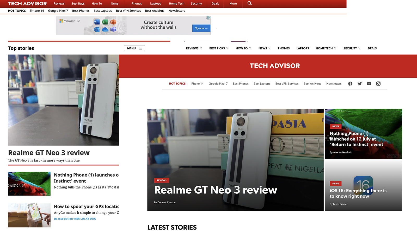Click the large centered Tech Advisor banner logo
This screenshot has height=234, width=417.
coord(275,66)
